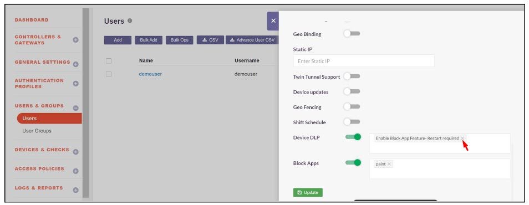The height and width of the screenshot is (205, 529).
Task: Download users as CSV
Action: tap(210, 40)
